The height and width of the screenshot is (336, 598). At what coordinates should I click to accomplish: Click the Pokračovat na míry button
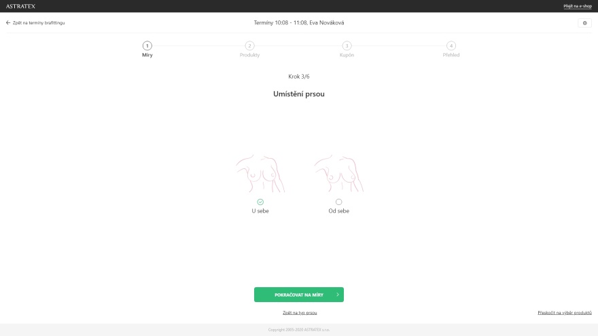point(299,295)
